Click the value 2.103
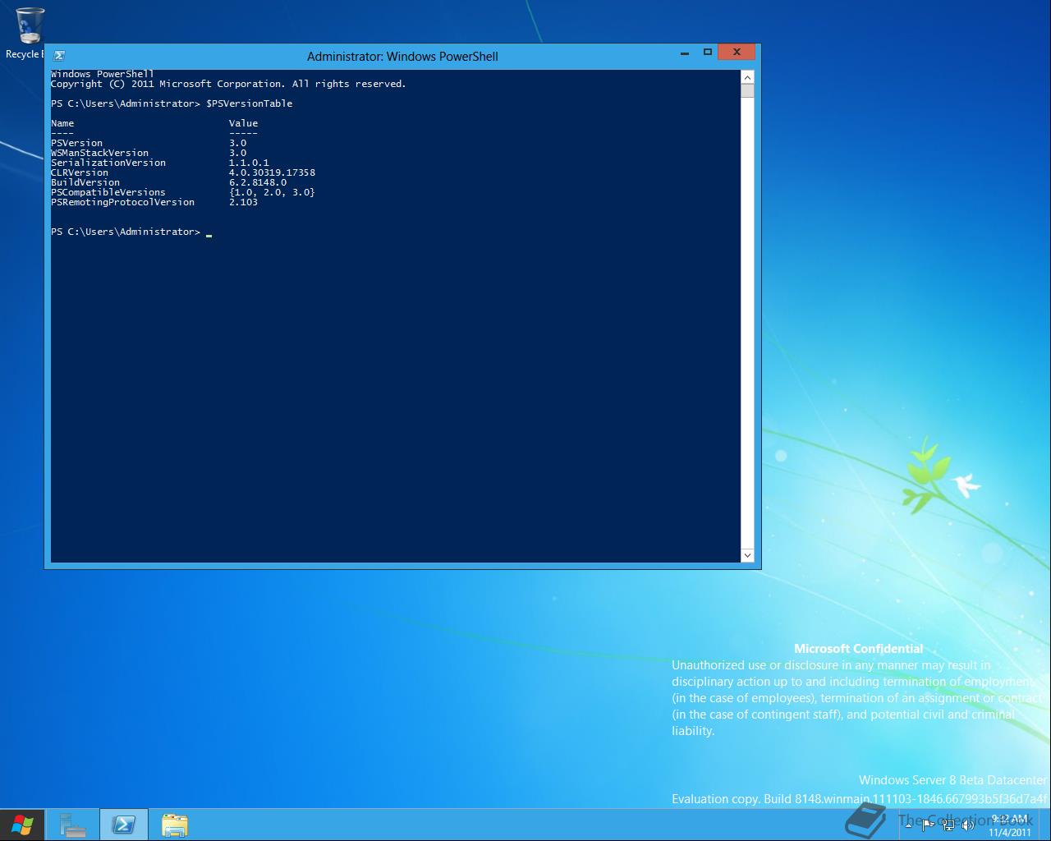Screen dimensions: 1051x841 click(243, 202)
